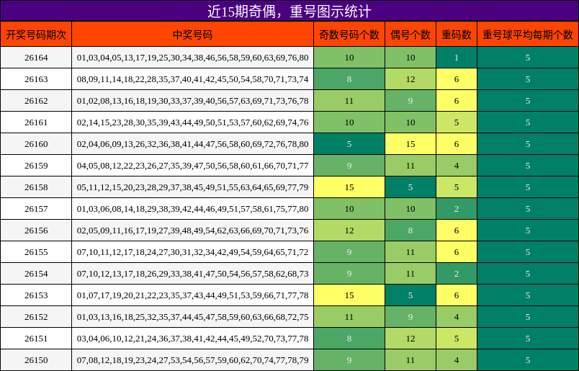
Task: Select draw period 26153
Action: pos(36,295)
